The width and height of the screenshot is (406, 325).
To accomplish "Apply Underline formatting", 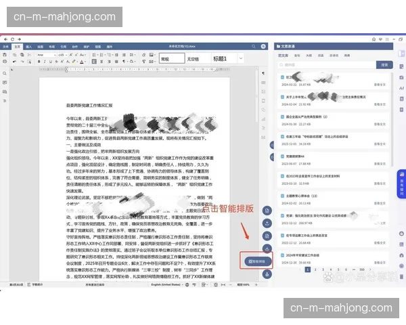I will coord(51,62).
